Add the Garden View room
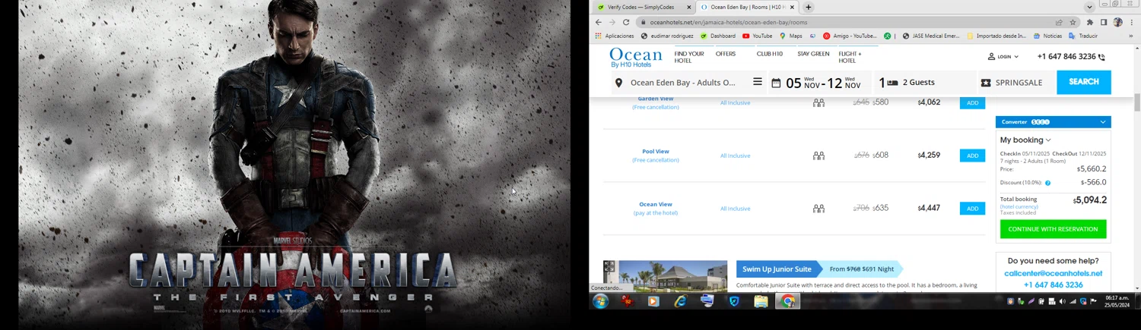 pos(972,102)
